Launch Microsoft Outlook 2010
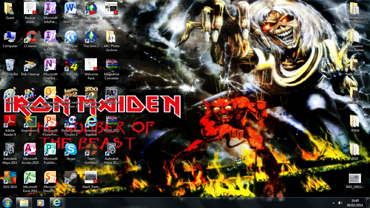This screenshot has height=208, width=370. [51, 98]
